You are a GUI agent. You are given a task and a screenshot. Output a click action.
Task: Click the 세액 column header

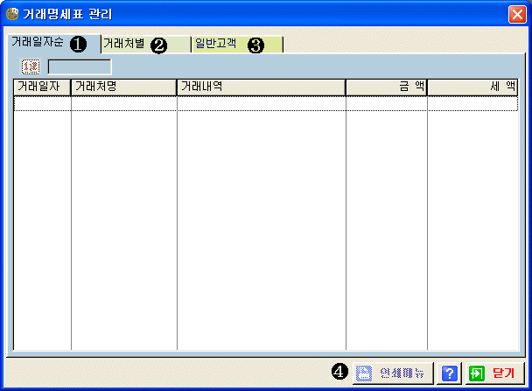(472, 87)
